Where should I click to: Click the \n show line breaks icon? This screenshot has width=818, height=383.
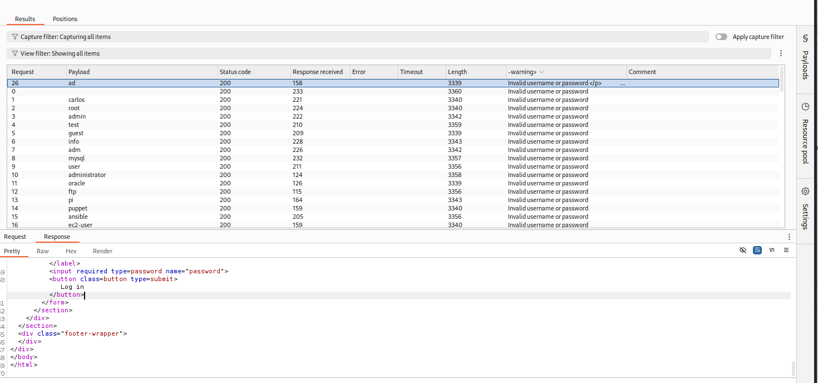[771, 251]
